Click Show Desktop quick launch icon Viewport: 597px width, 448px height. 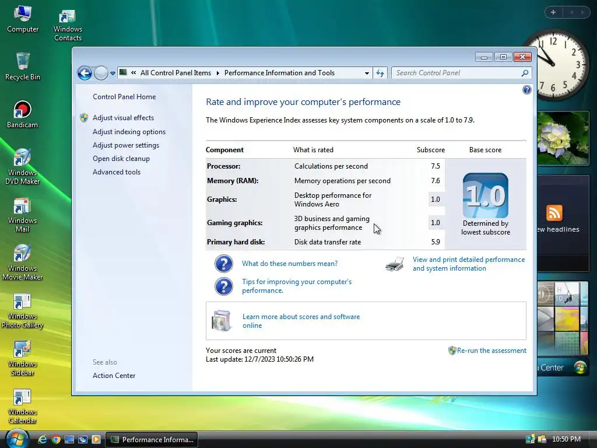[x=69, y=440]
